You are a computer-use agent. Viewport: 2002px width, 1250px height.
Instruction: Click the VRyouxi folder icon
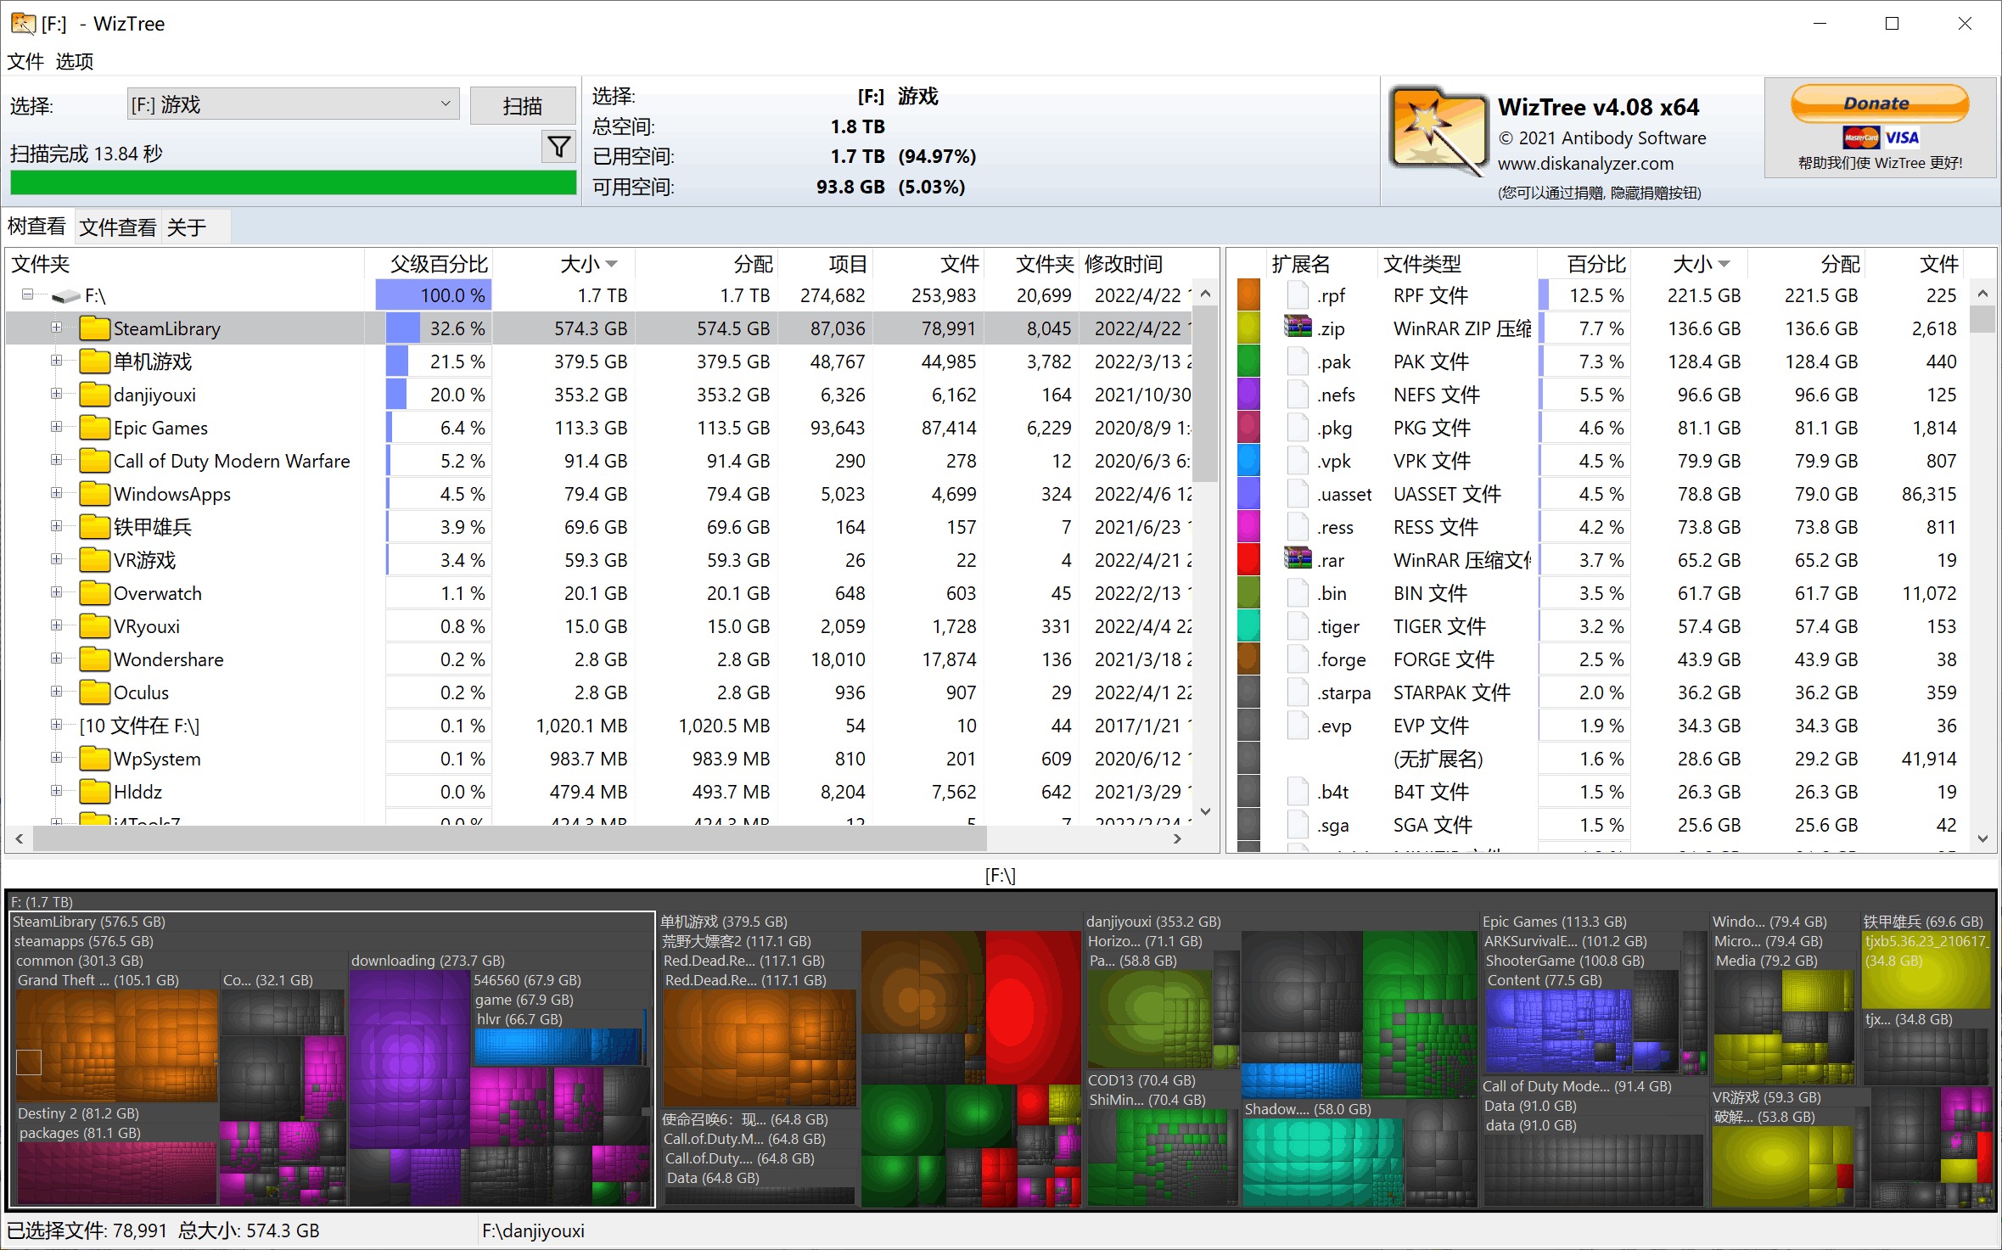pos(94,626)
